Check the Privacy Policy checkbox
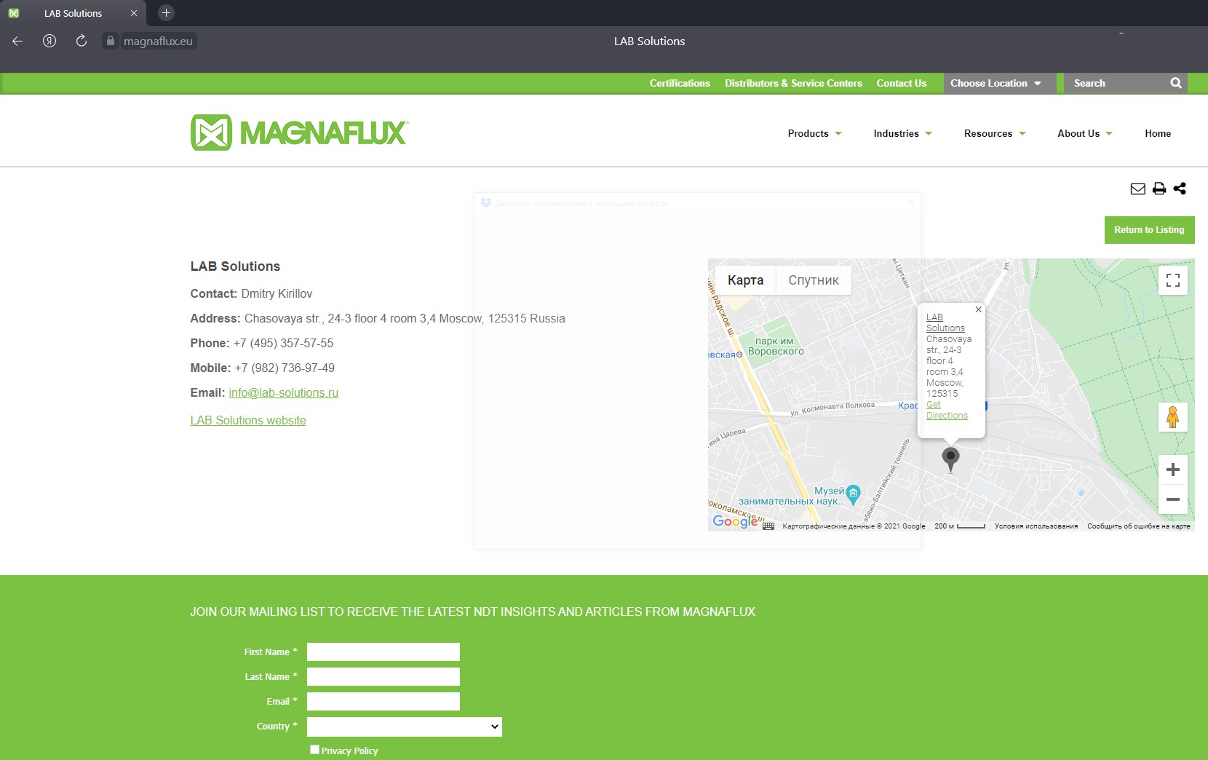Viewport: 1208px width, 760px height. [314, 749]
